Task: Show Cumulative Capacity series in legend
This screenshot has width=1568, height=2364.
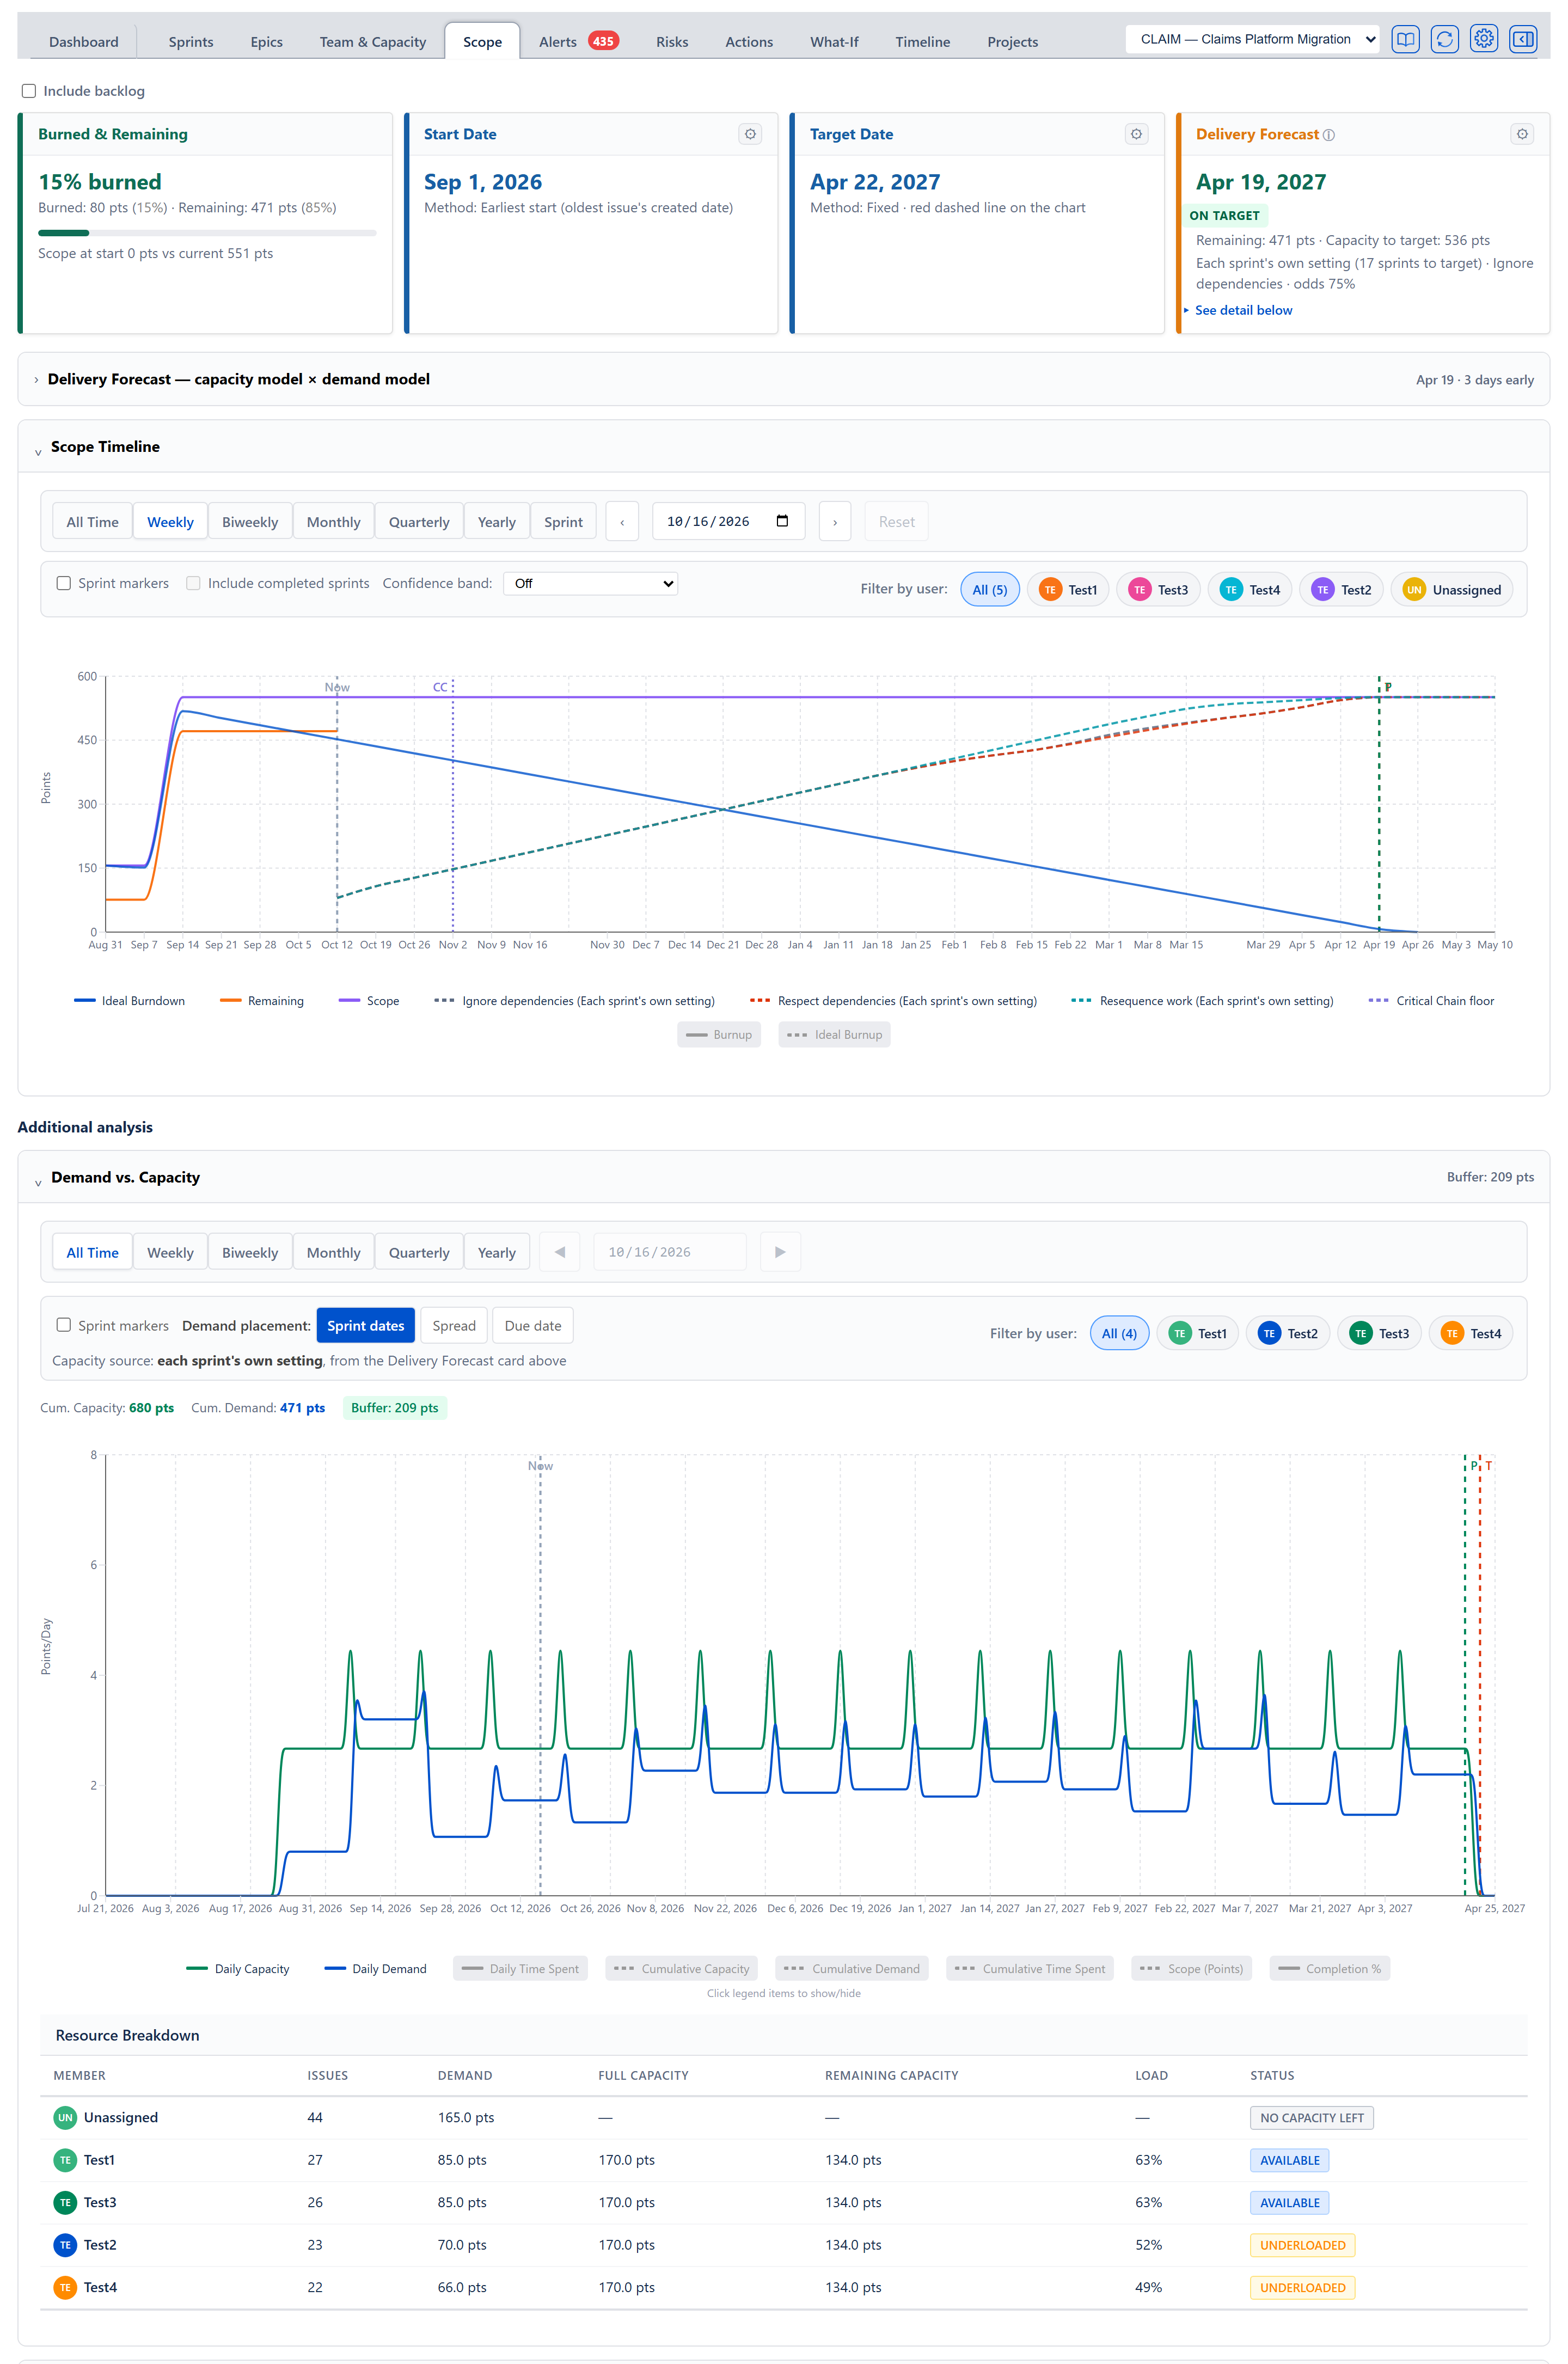Action: [x=682, y=1968]
